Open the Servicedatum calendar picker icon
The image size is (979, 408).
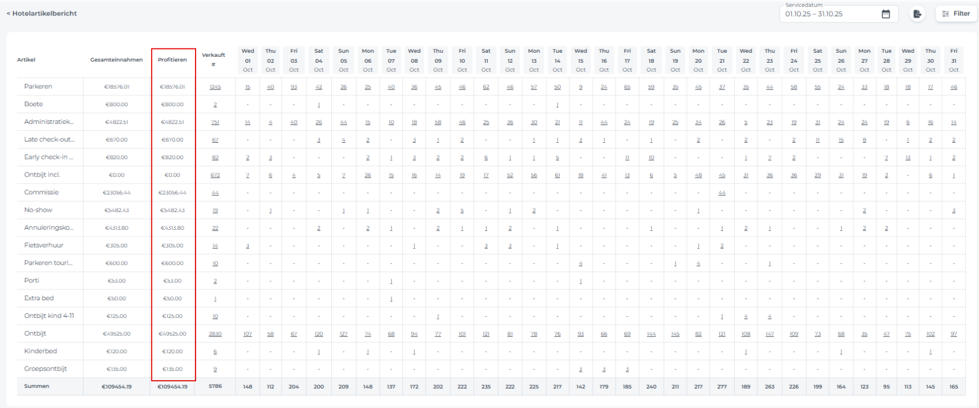[x=885, y=14]
